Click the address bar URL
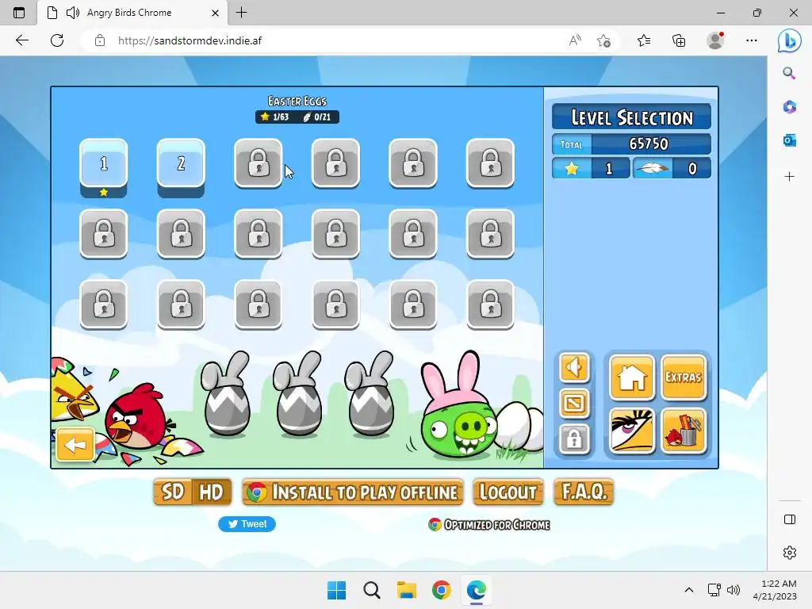The image size is (812, 609). tap(190, 40)
